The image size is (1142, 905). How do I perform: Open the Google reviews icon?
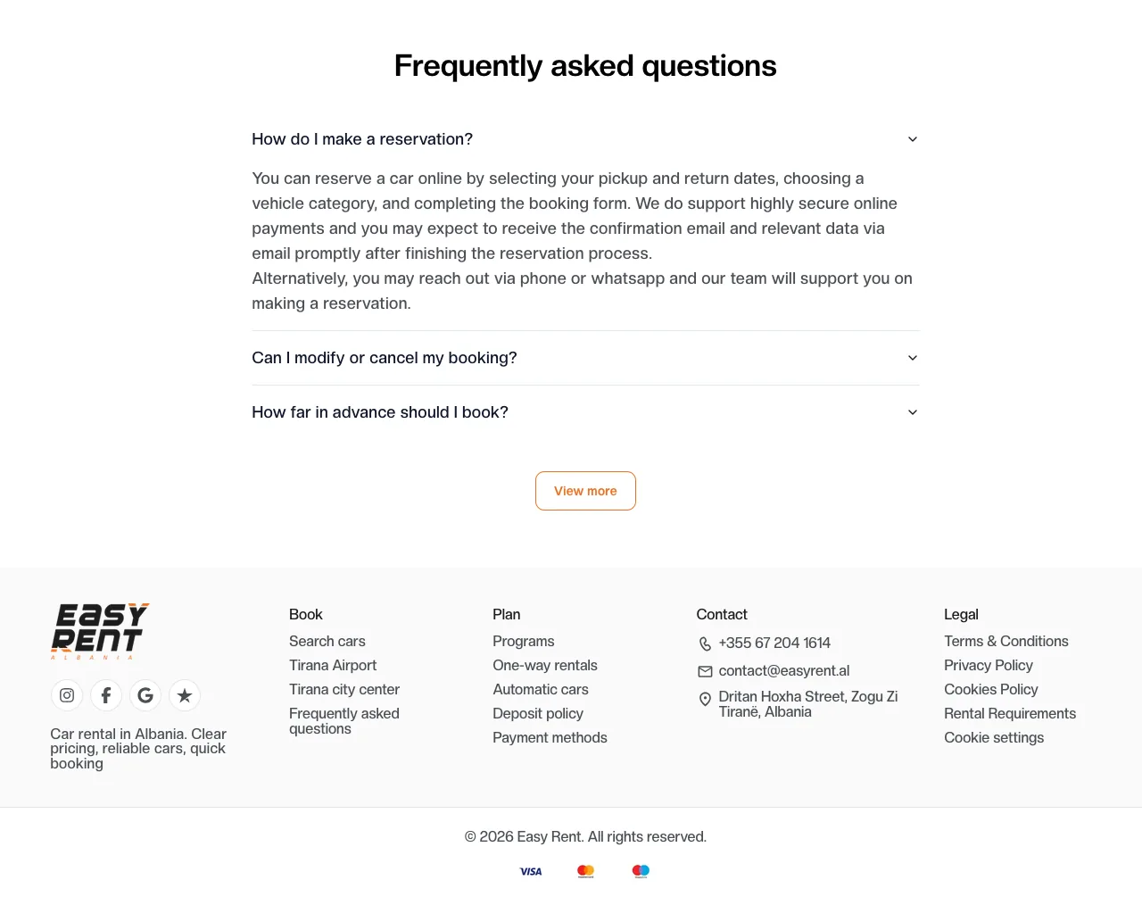point(145,695)
